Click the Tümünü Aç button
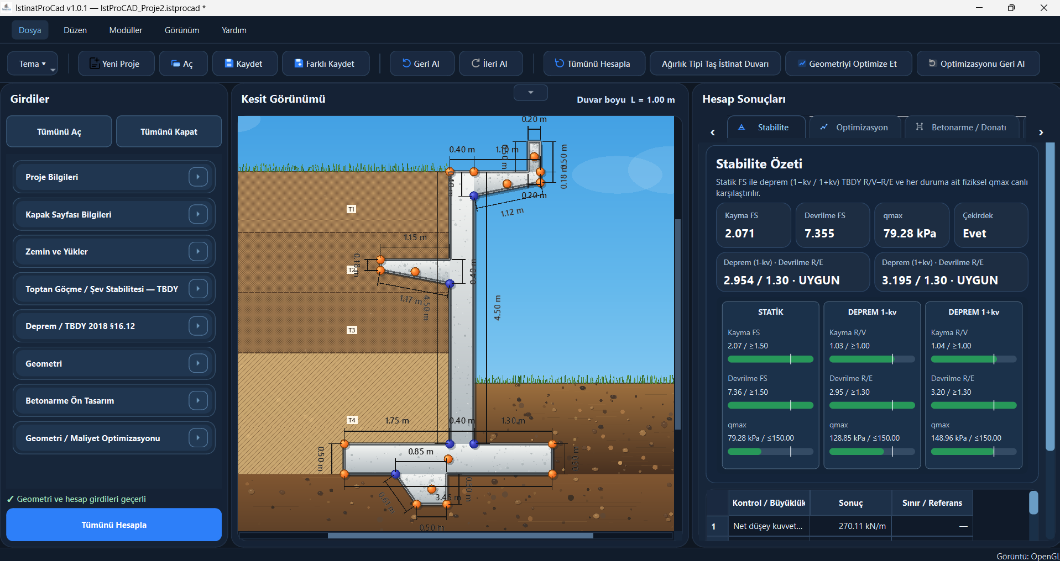 pos(59,131)
